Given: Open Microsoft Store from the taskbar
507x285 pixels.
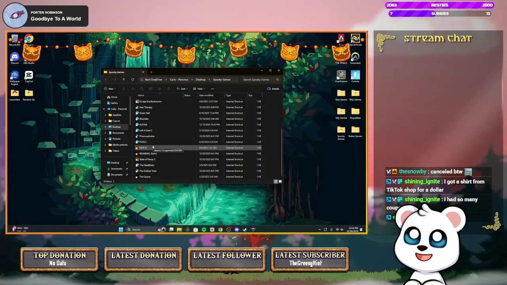Looking at the screenshot, I should (x=196, y=230).
